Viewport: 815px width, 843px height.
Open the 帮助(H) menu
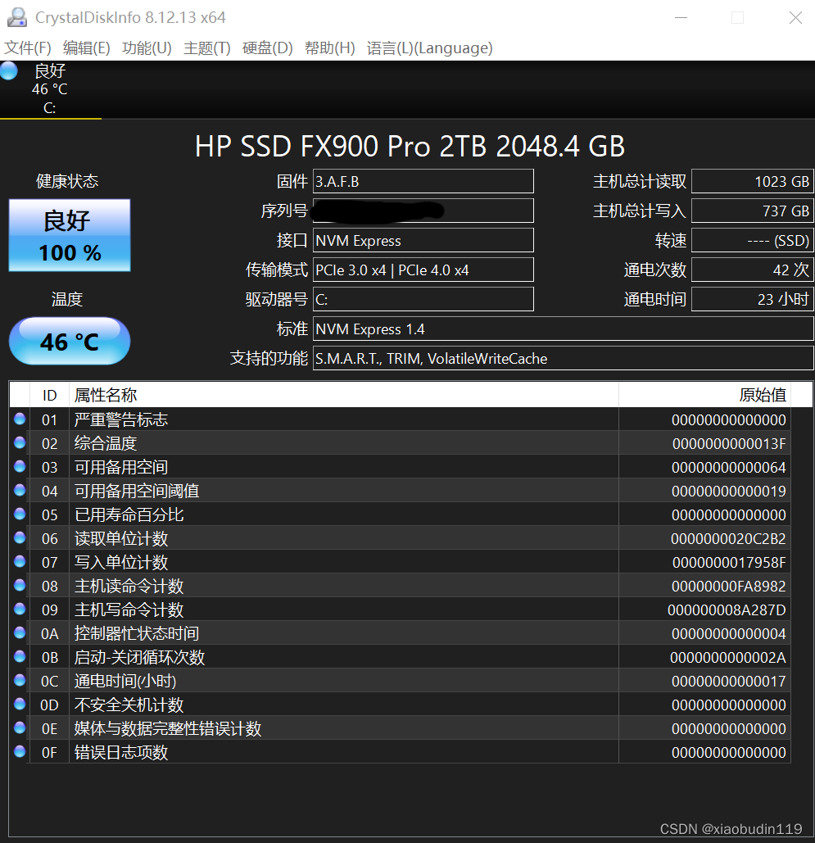pos(329,48)
